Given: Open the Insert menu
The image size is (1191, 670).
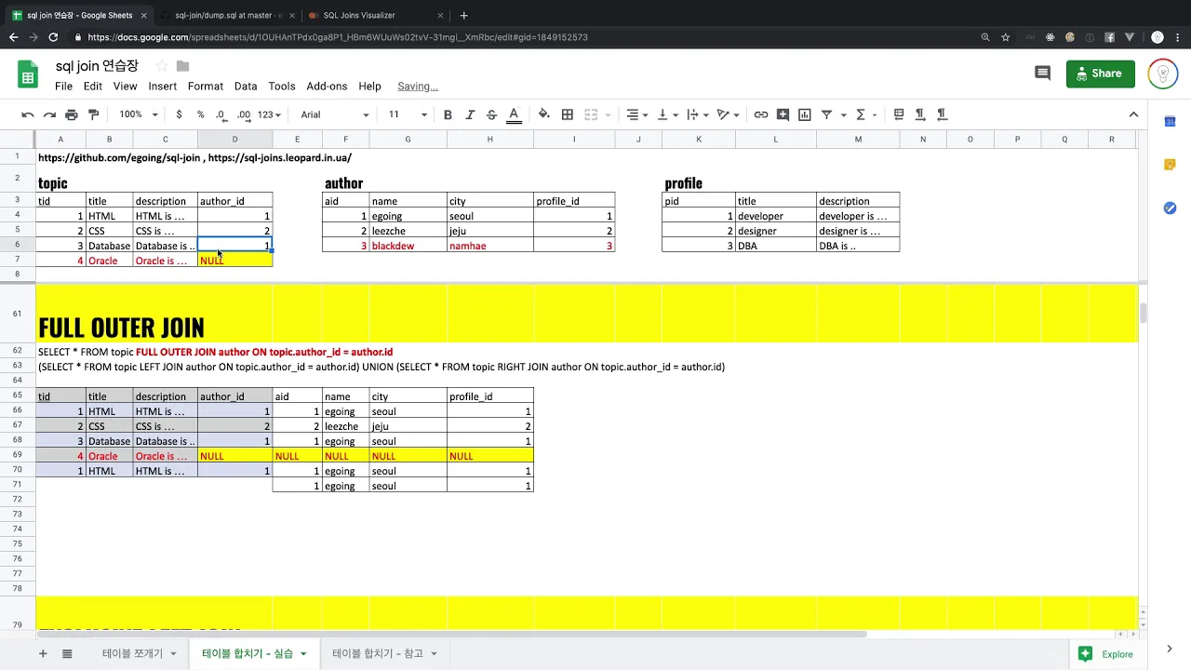Looking at the screenshot, I should coord(162,86).
